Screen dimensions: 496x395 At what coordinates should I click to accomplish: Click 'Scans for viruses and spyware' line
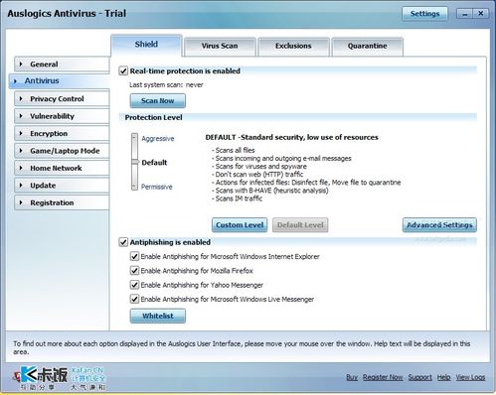click(x=259, y=167)
